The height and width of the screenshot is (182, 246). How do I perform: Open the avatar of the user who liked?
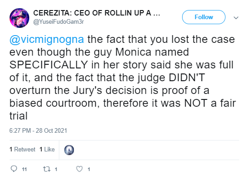pyautogui.click(x=69, y=150)
